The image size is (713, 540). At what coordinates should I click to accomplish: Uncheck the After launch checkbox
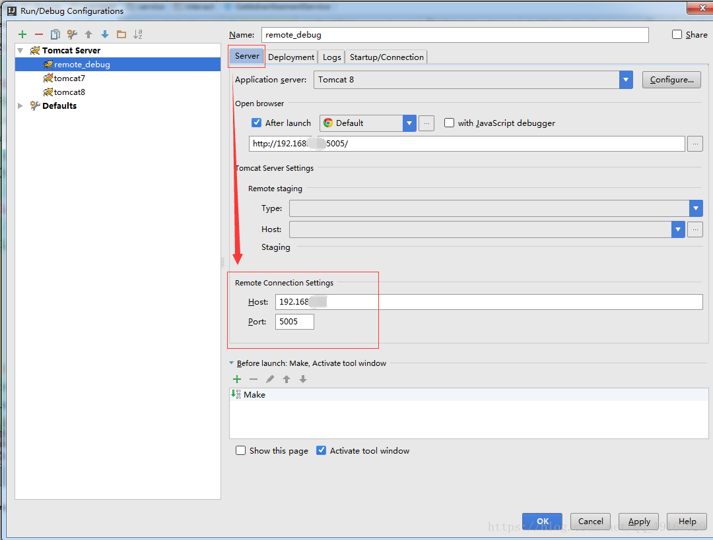click(x=256, y=123)
